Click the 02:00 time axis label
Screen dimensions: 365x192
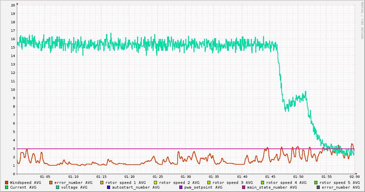point(354,177)
